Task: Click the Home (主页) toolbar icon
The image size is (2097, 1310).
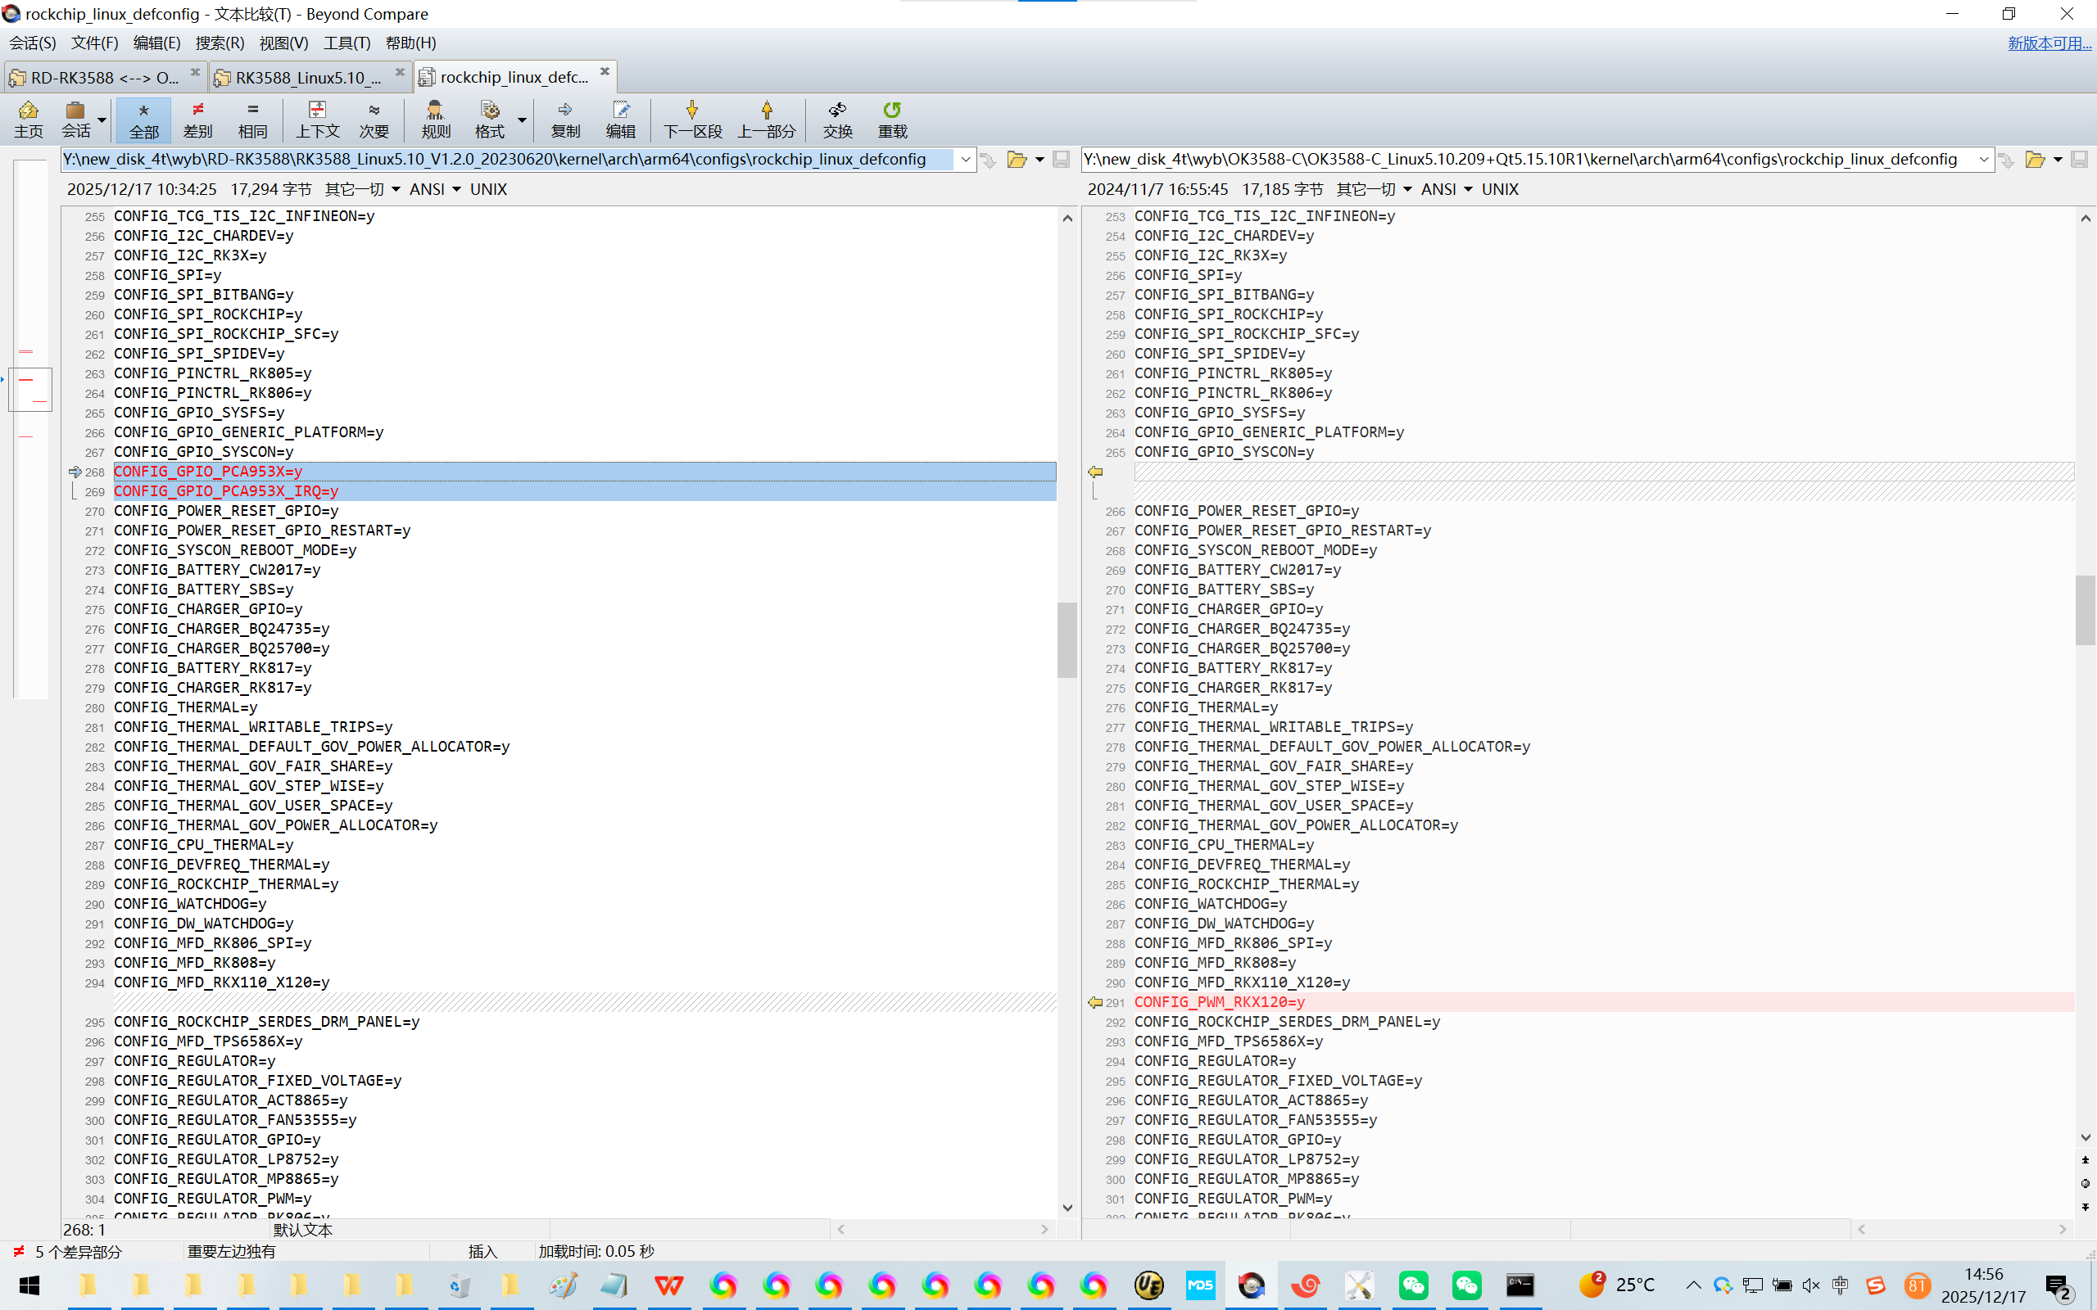Action: click(28, 119)
